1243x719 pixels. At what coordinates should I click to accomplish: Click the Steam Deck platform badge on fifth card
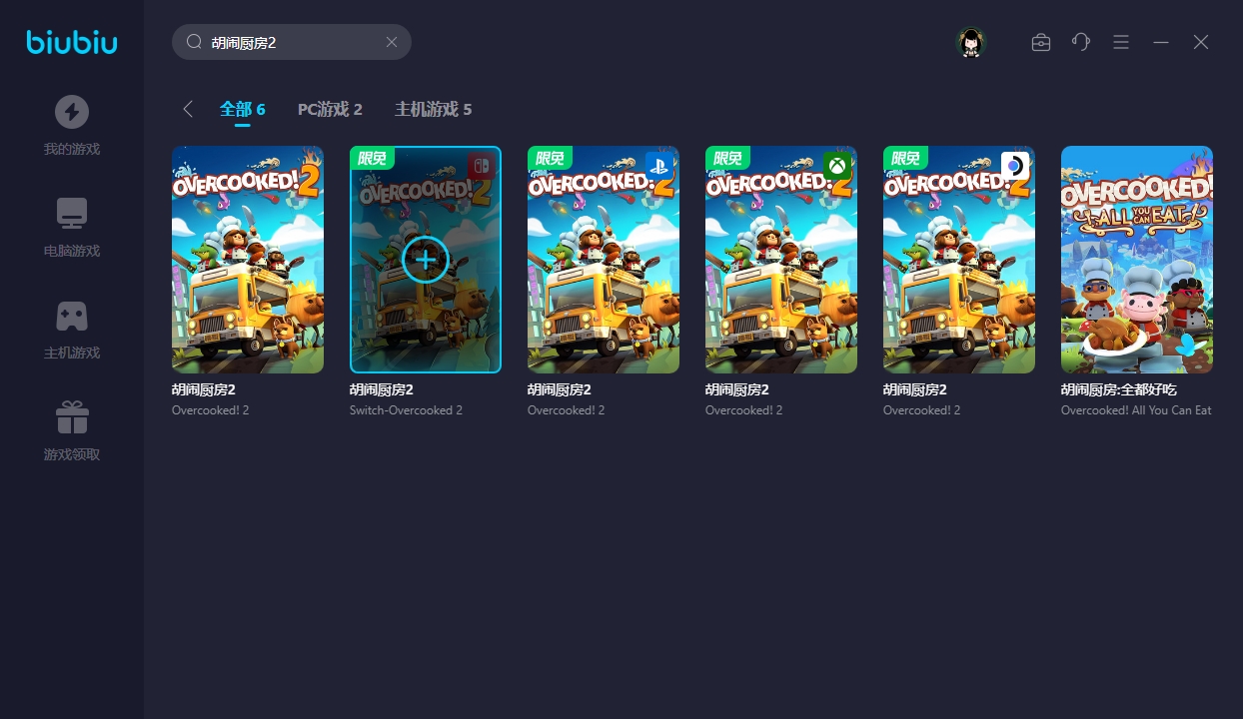pyautogui.click(x=1015, y=166)
